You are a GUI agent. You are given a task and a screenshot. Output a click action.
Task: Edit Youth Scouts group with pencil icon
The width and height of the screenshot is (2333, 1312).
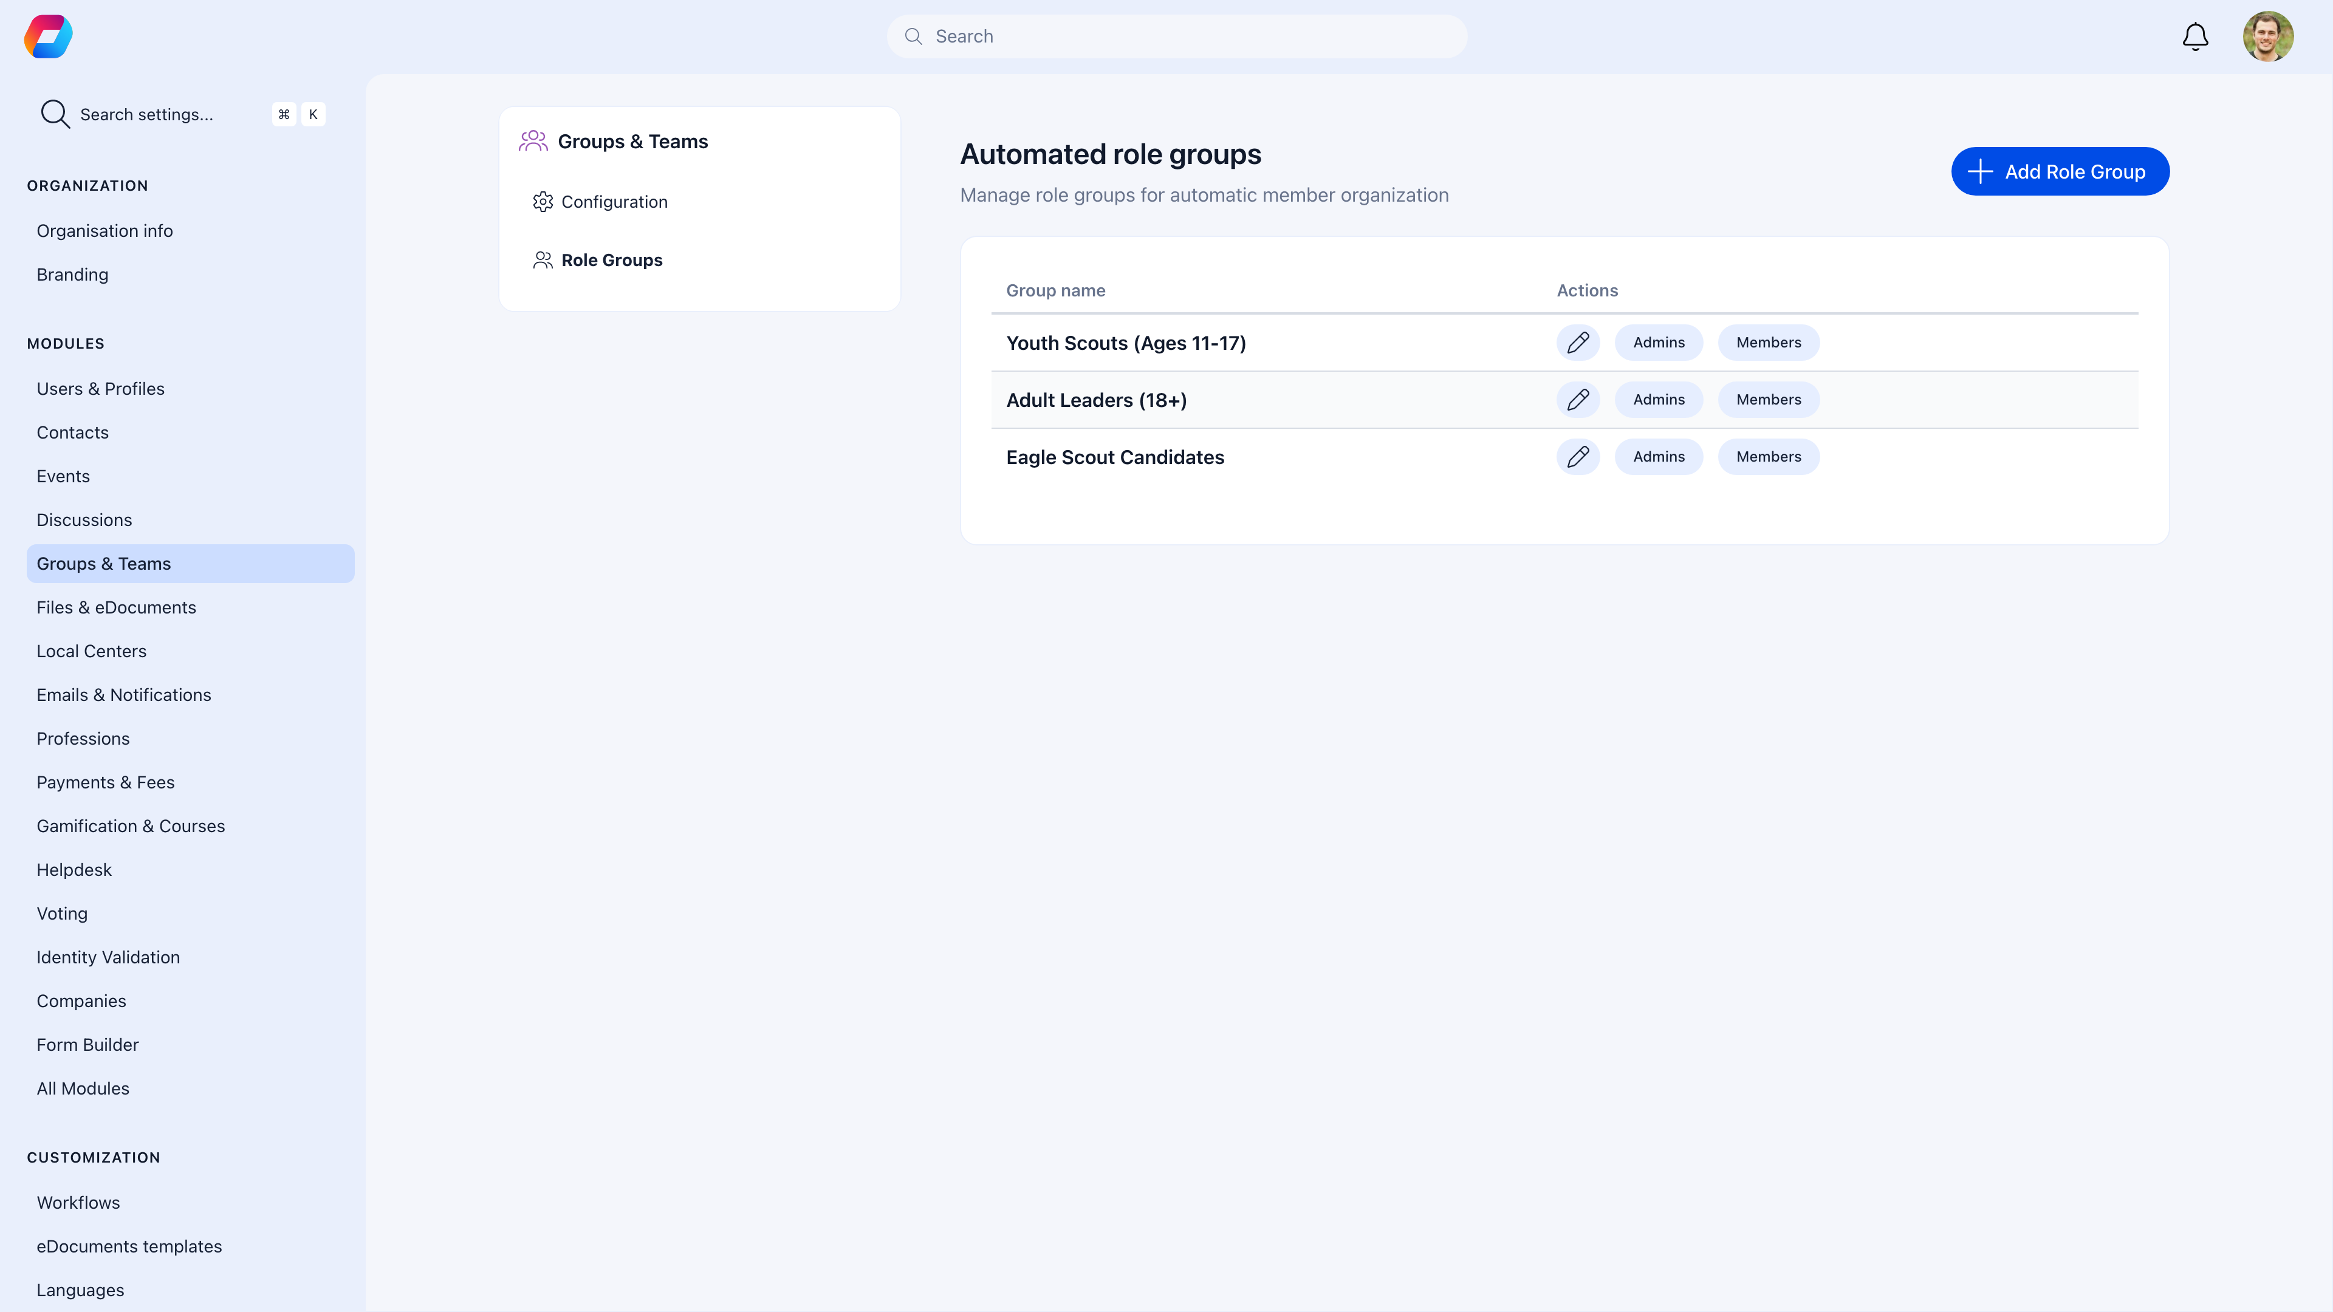1578,342
